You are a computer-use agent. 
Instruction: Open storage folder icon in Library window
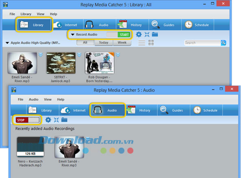155,34
